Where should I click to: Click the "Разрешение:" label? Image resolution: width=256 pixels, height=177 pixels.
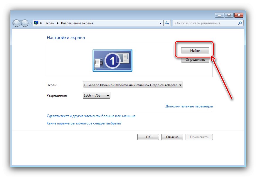click(57, 95)
